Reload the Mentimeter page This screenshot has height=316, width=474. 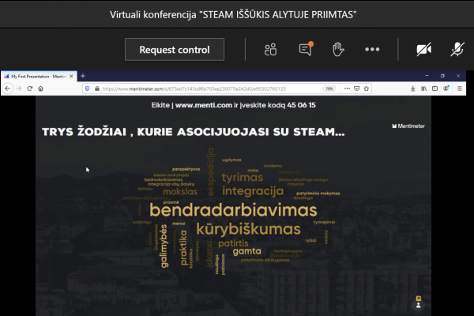pyautogui.click(x=30, y=88)
